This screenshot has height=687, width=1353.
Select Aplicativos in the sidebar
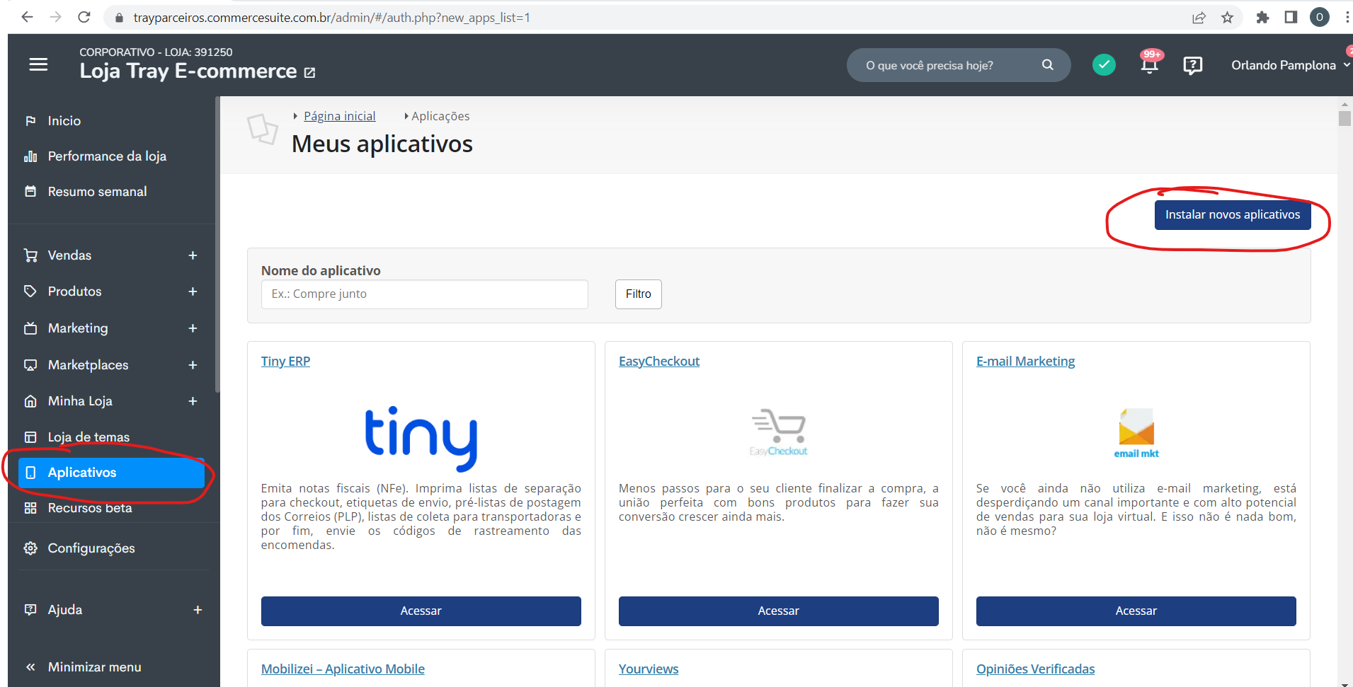[x=111, y=473]
